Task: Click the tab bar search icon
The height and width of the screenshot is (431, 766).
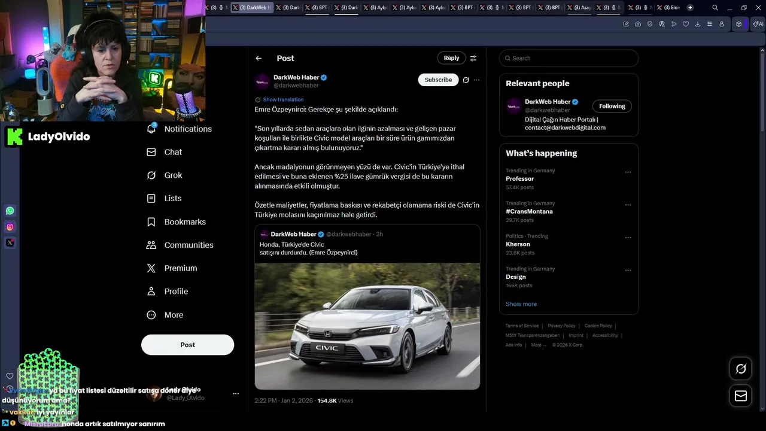Action: 715,8
